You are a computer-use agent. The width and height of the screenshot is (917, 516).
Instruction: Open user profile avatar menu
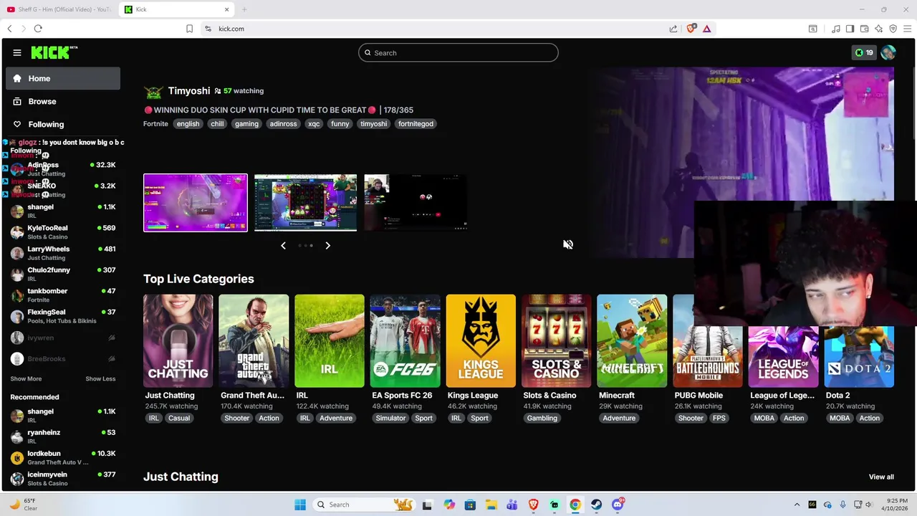pos(888,52)
